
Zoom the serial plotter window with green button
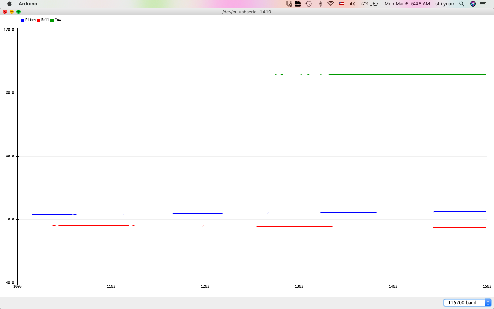[19, 12]
